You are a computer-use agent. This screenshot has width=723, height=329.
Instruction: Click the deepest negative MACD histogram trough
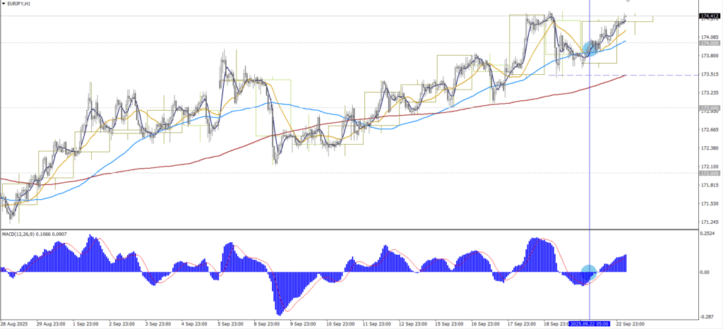[x=280, y=313]
